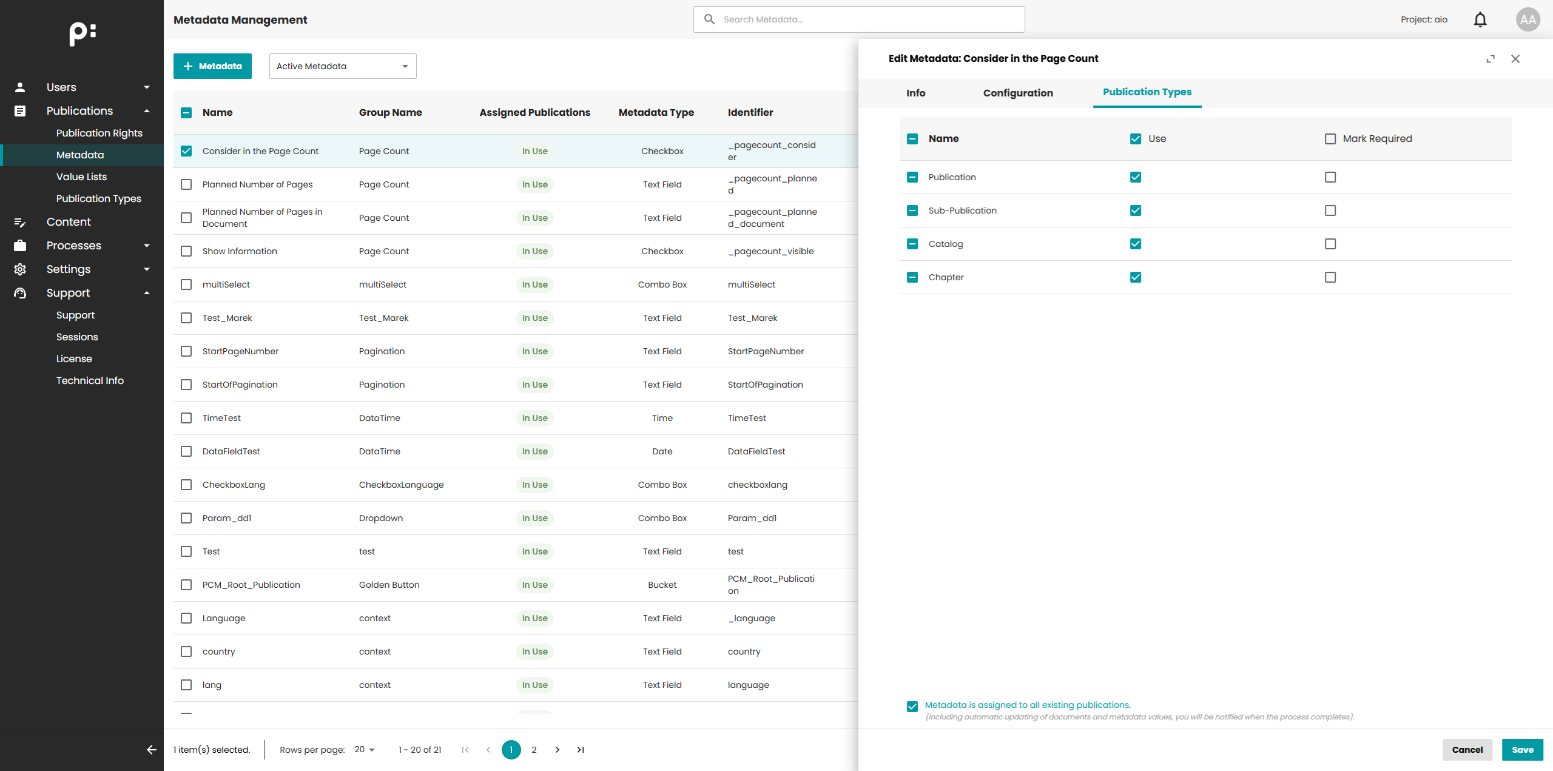Open Value Lists in the sidebar
This screenshot has width=1553, height=771.
(81, 177)
